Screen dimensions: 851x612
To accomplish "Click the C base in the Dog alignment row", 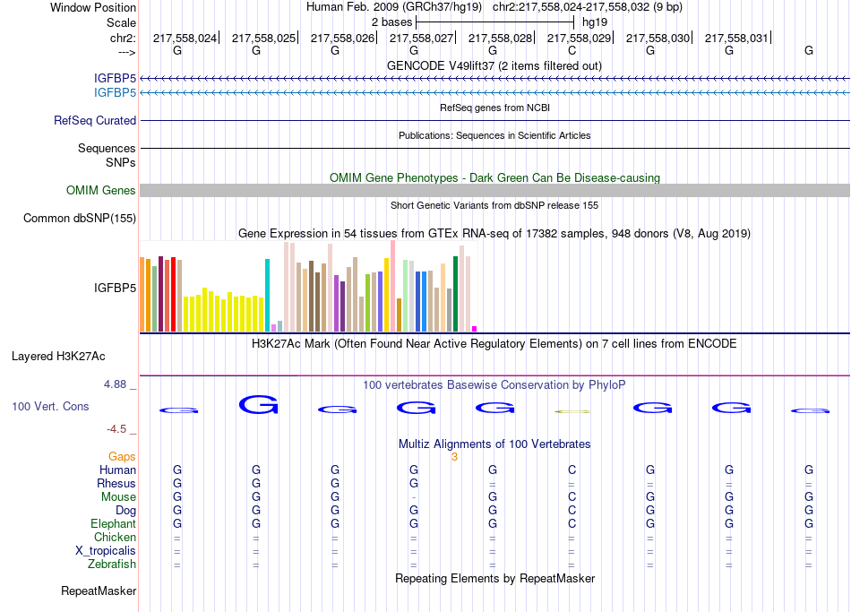I will click(x=572, y=511).
